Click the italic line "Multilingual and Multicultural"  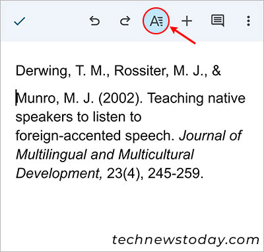(x=105, y=155)
